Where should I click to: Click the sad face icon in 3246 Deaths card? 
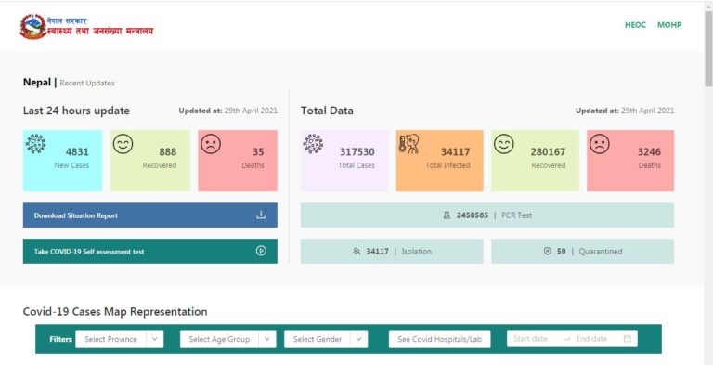pos(600,144)
